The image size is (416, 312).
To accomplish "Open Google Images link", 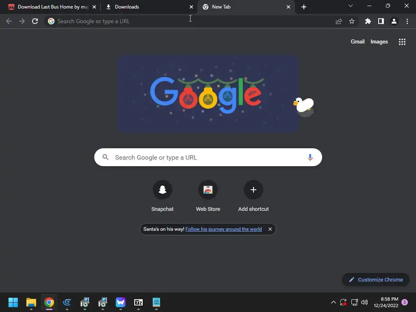I will pos(379,42).
